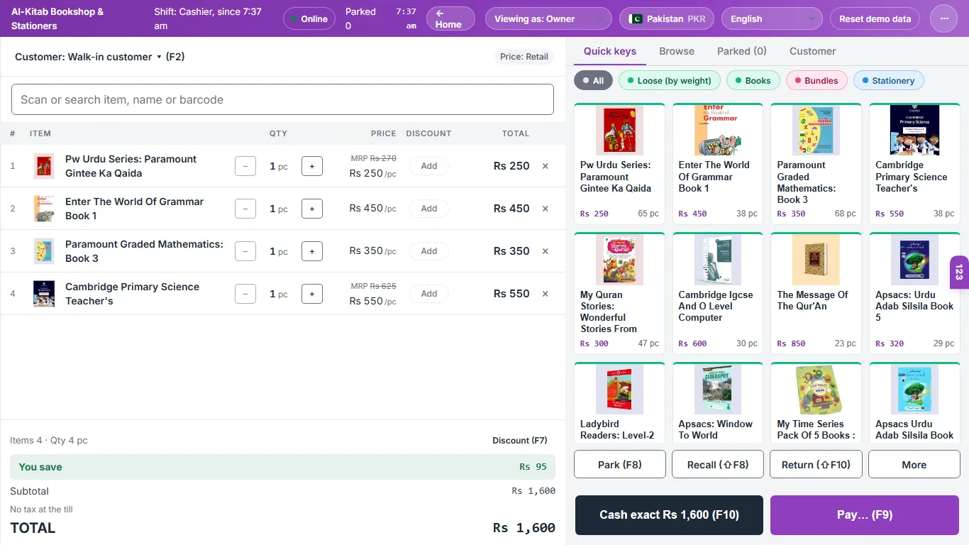This screenshot has width=969, height=545.
Task: Click the Online status indicator
Action: pos(309,18)
